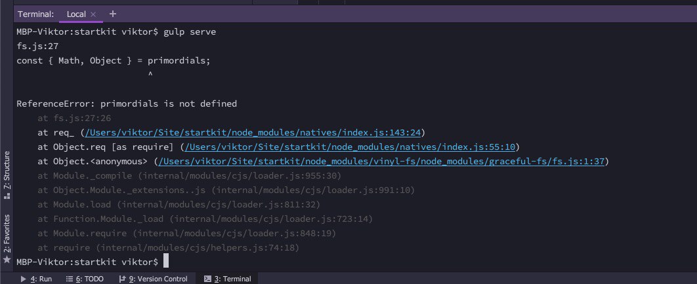
Task: Open the Run tool window
Action: 37,279
